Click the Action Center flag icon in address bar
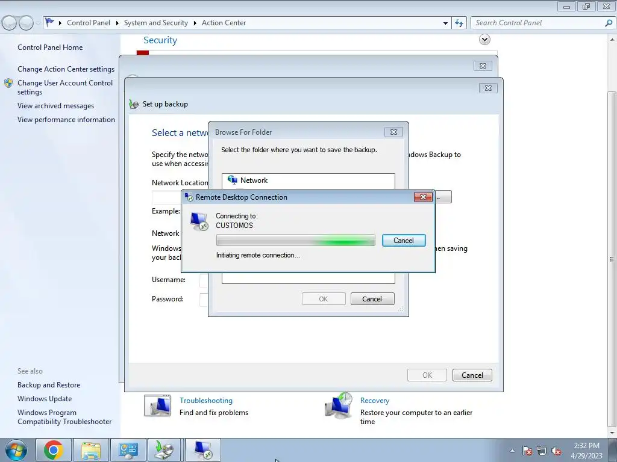617x462 pixels. click(x=49, y=22)
